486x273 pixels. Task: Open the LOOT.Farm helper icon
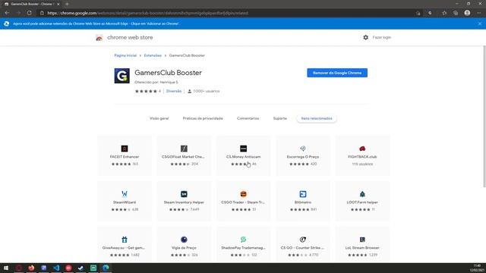[x=362, y=194]
